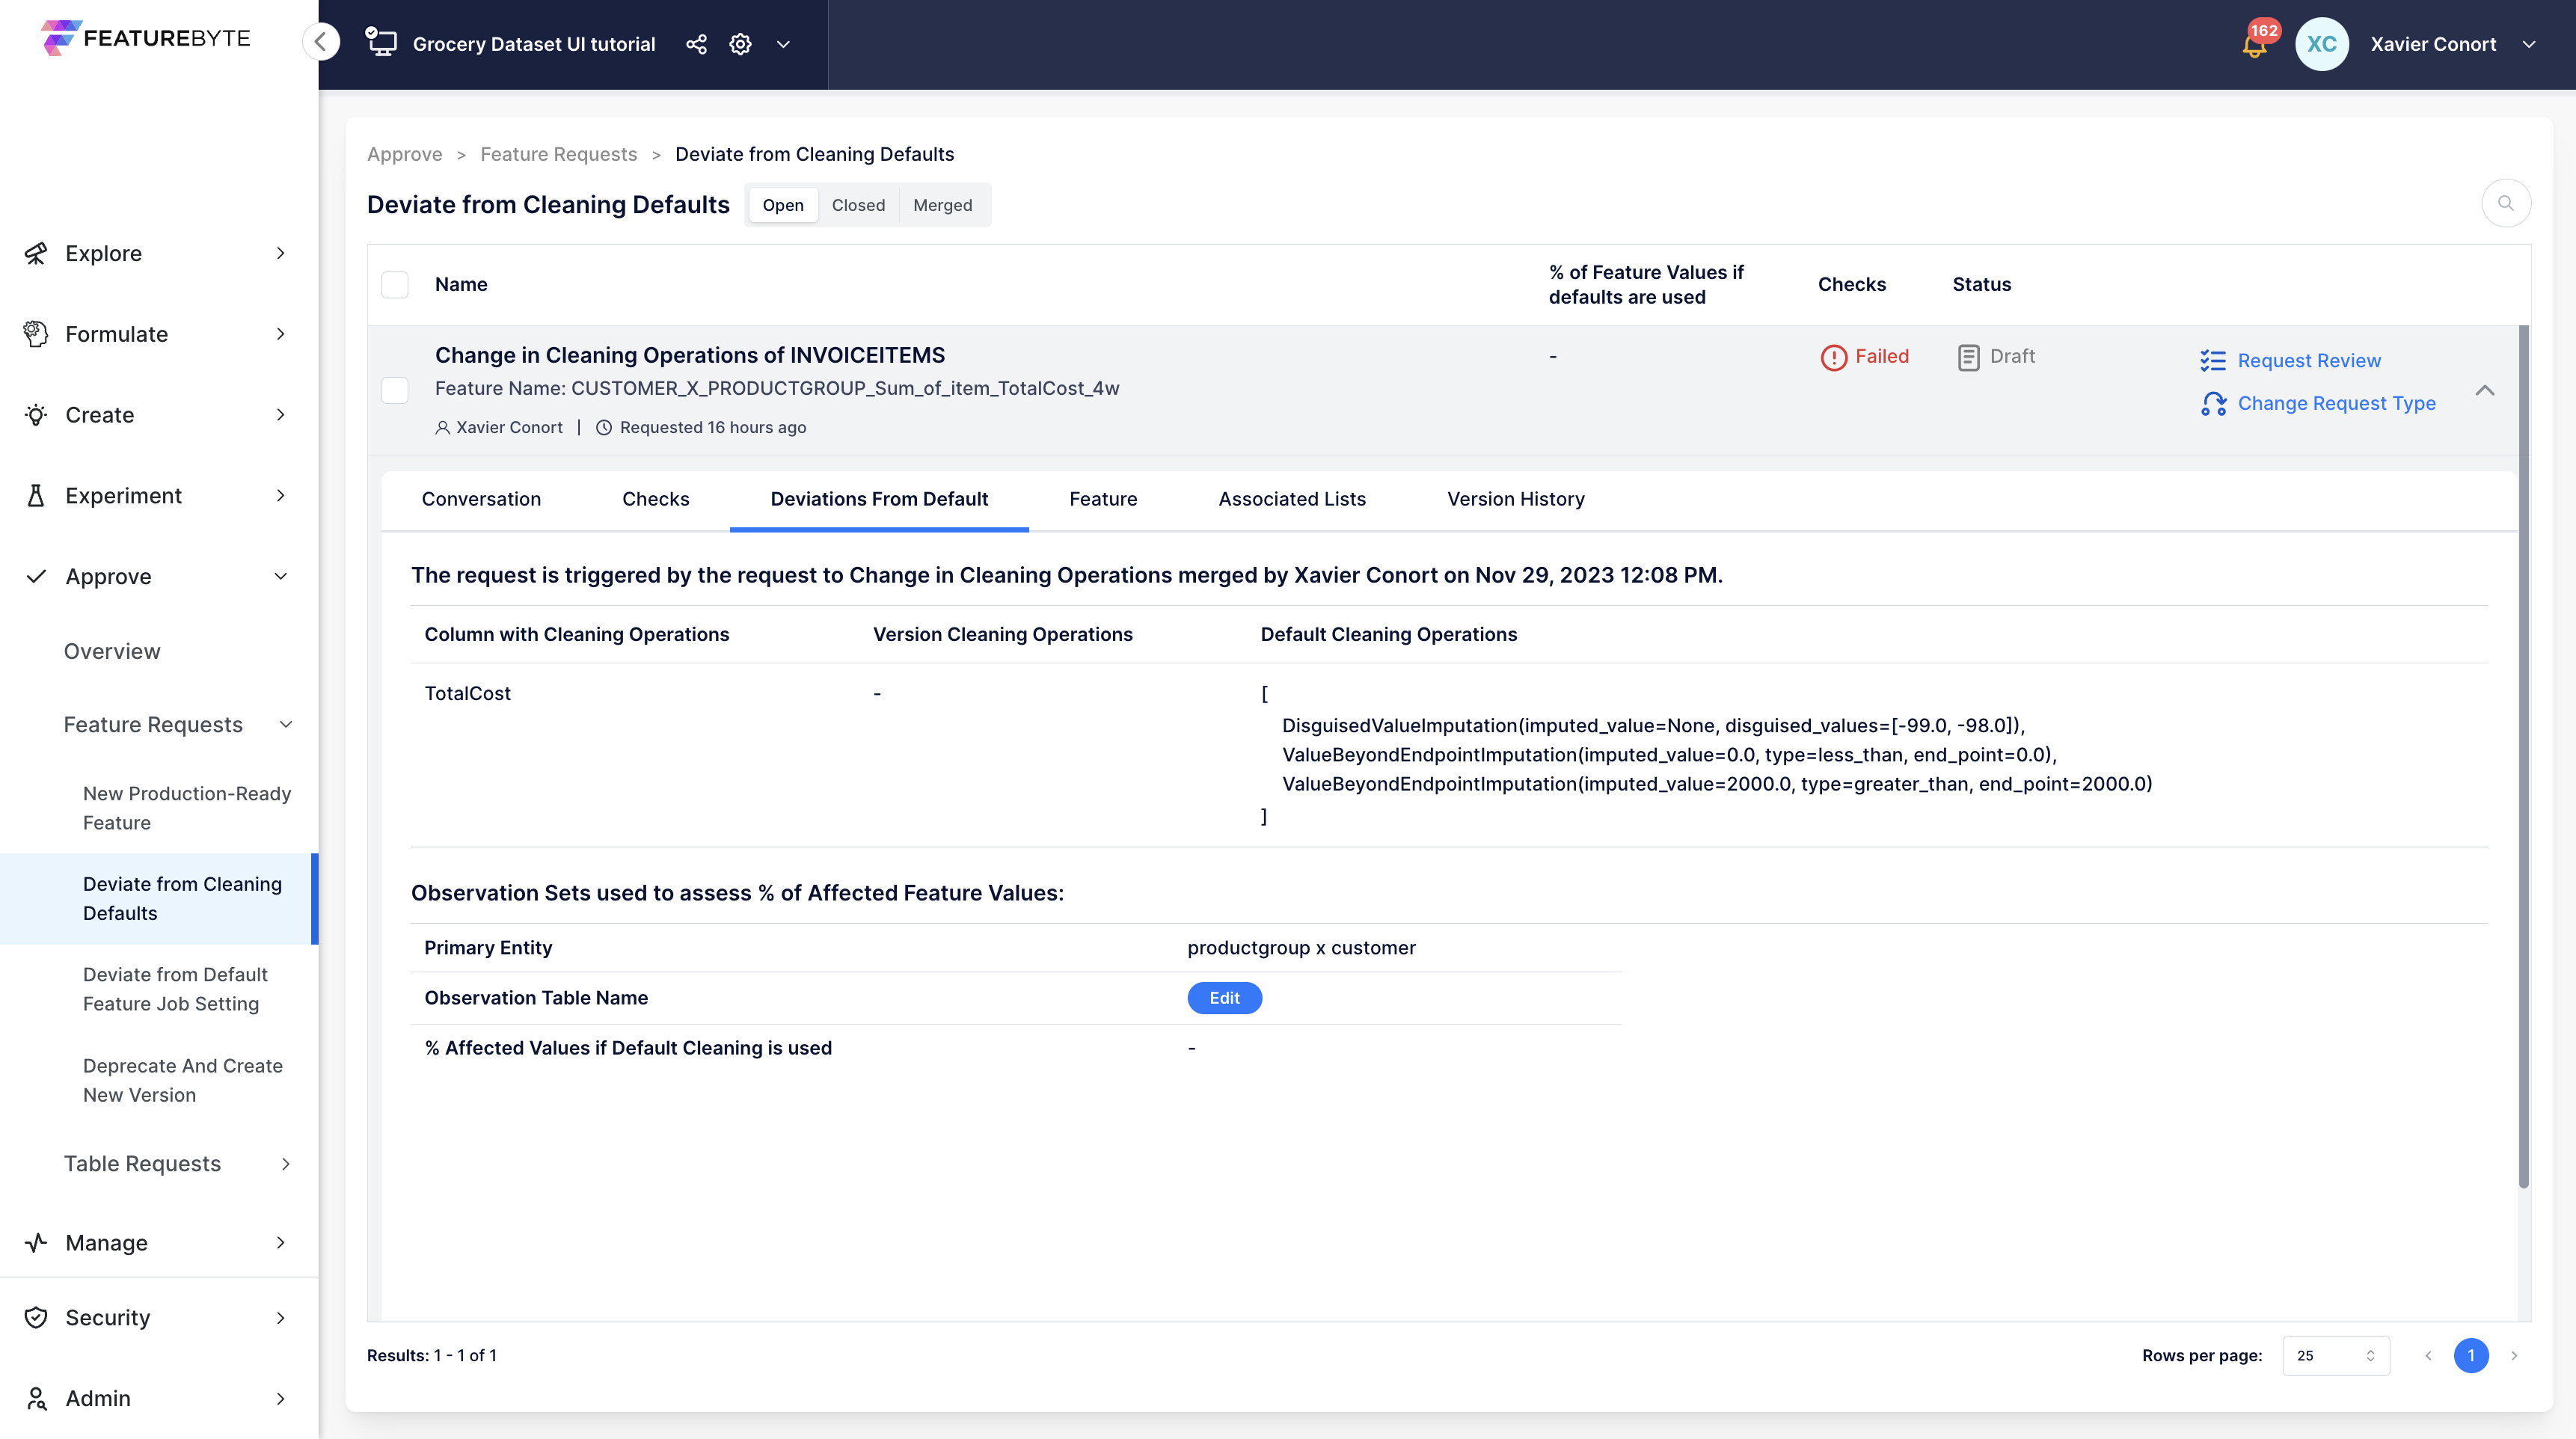Screen dimensions: 2576x1439
Task: Expand the catalog dropdown chevron
Action: (x=783, y=44)
